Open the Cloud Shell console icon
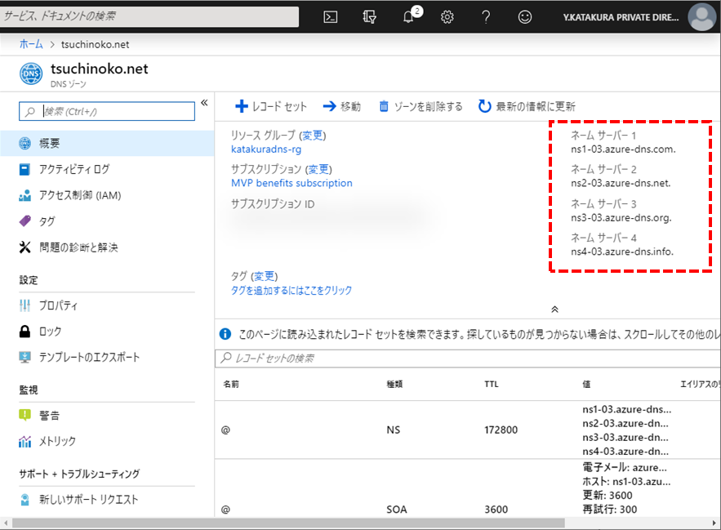 330,17
